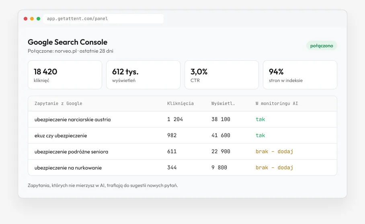Click the clicks value 611
365x224 pixels.
[x=172, y=151]
